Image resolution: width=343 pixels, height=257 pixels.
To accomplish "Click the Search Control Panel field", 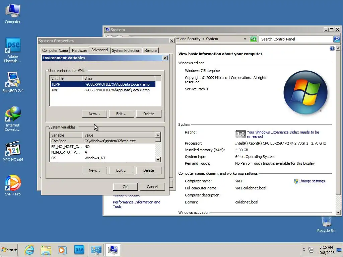I will [296, 39].
